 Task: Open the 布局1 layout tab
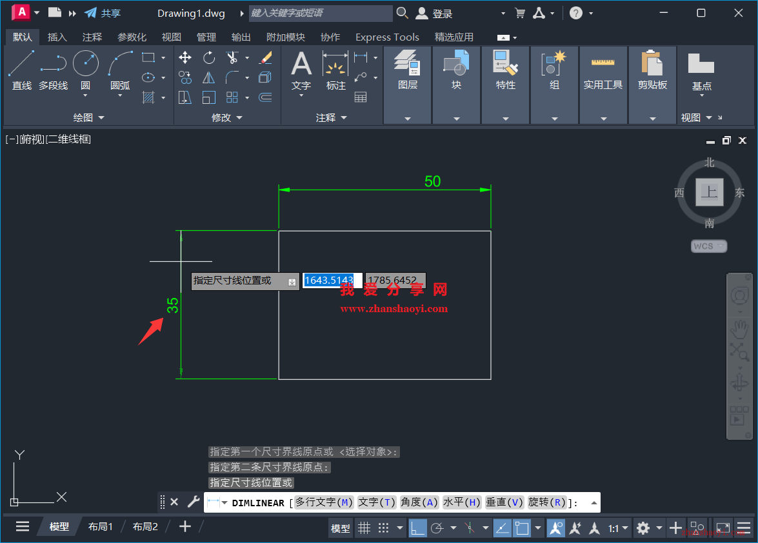pyautogui.click(x=101, y=527)
